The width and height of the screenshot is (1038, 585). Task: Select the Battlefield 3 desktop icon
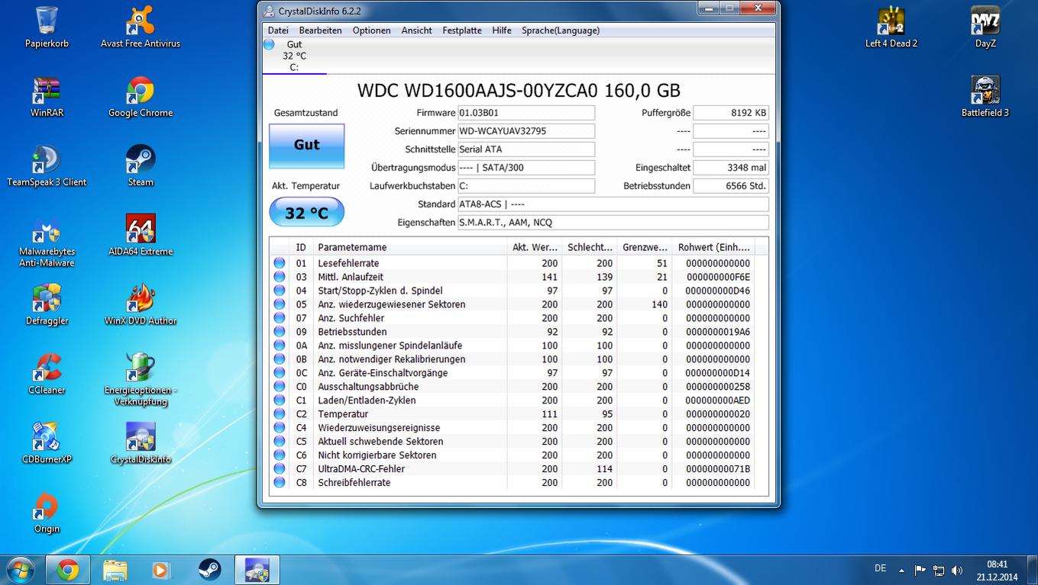[985, 97]
